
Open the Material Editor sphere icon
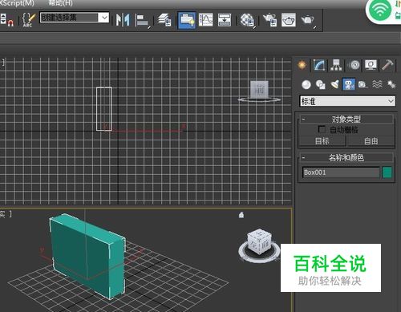[x=247, y=20]
